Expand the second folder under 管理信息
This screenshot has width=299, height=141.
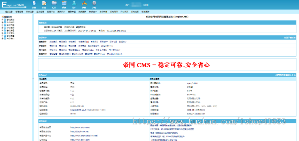pos(2,22)
